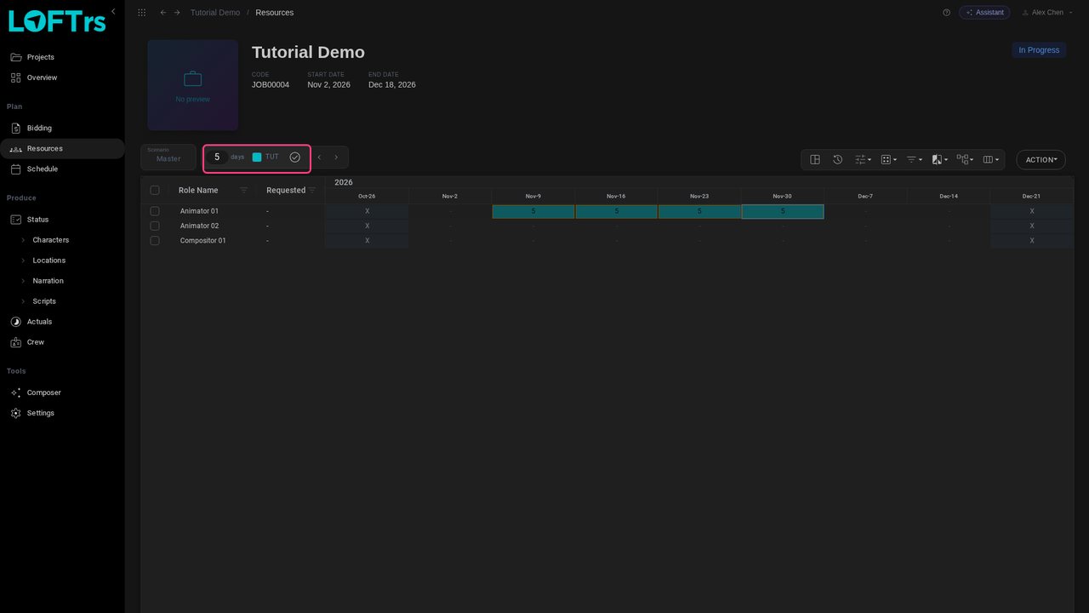This screenshot has width=1089, height=613.
Task: Open the Scenario Master selector
Action: (x=168, y=157)
